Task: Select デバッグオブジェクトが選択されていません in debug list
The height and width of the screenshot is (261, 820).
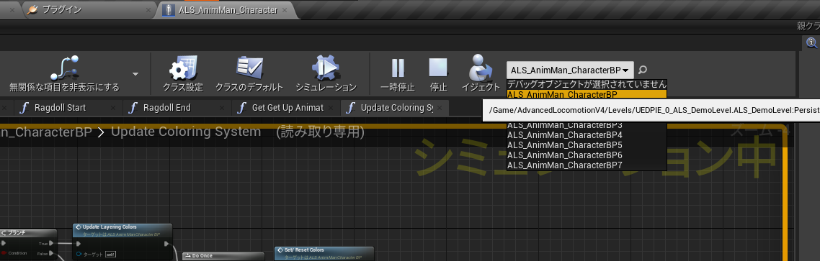Action: 587,84
